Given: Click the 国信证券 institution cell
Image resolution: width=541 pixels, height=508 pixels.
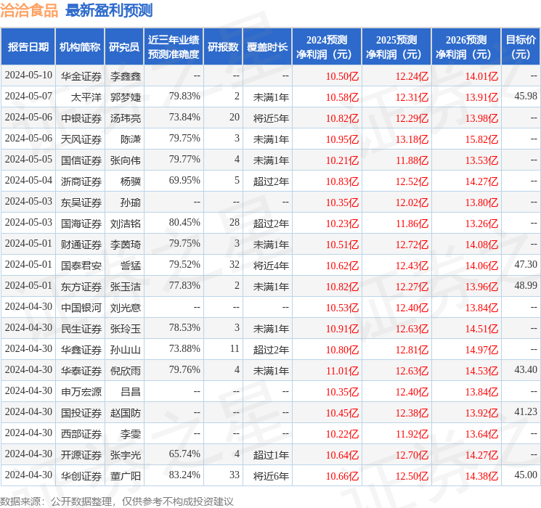Looking at the screenshot, I should 81,160.
